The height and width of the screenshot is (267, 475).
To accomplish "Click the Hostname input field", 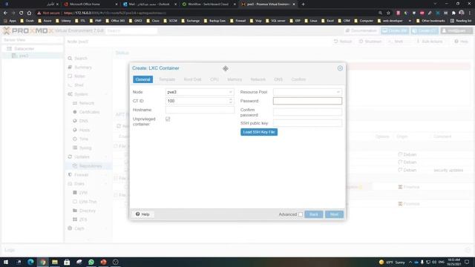I will point(200,110).
